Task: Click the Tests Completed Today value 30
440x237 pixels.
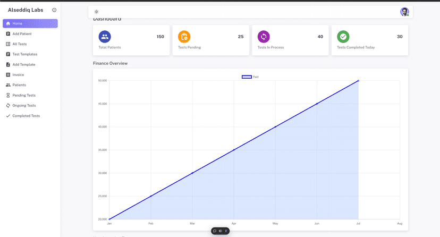Action: point(400,37)
